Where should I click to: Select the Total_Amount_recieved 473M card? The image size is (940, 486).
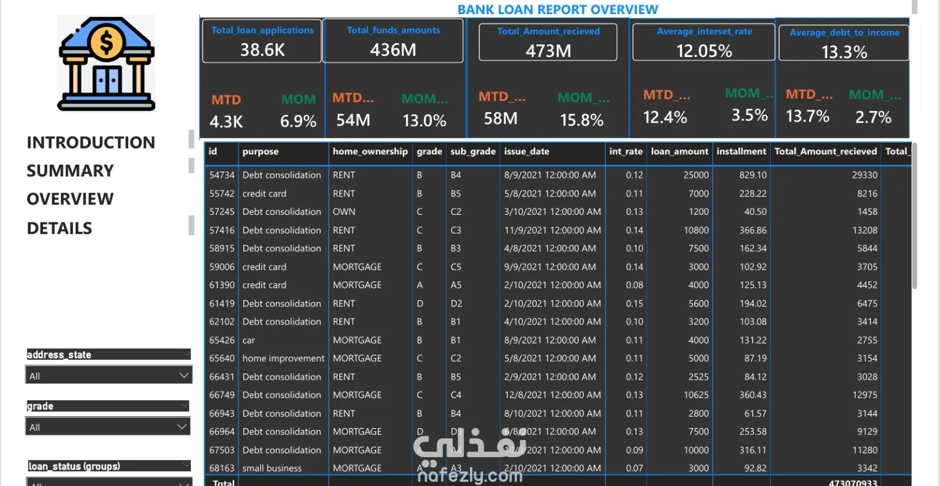(548, 42)
